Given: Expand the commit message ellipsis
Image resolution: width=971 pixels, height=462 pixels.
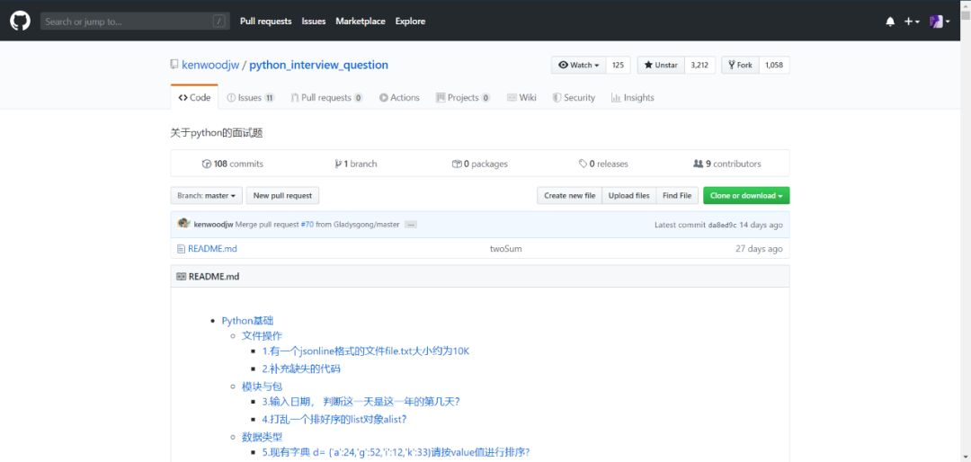Looking at the screenshot, I should pos(411,225).
